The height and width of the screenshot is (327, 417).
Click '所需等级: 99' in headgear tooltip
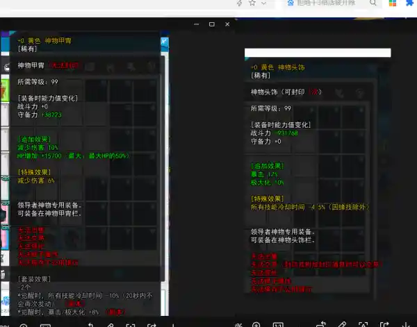point(271,108)
